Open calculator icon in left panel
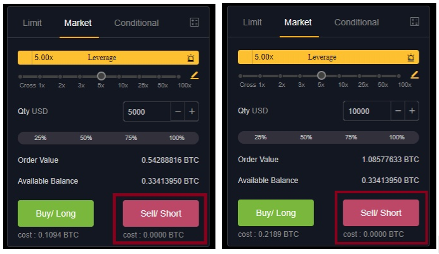This screenshot has height=254, width=439. click(194, 22)
